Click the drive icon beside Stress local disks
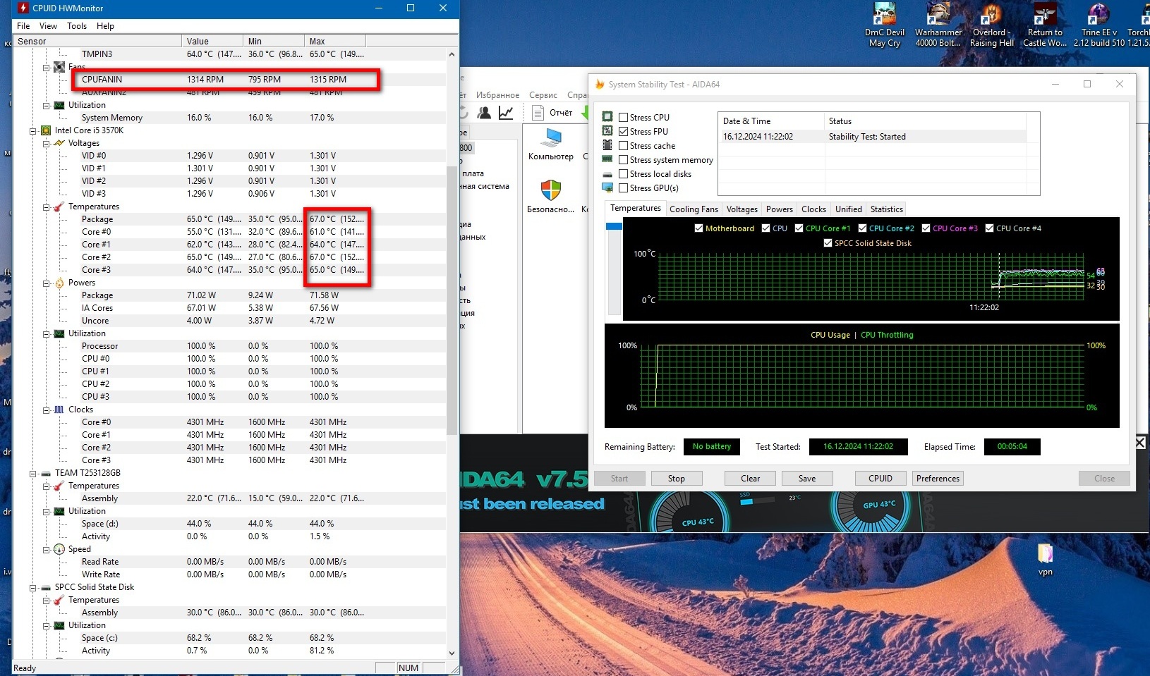 click(x=607, y=174)
